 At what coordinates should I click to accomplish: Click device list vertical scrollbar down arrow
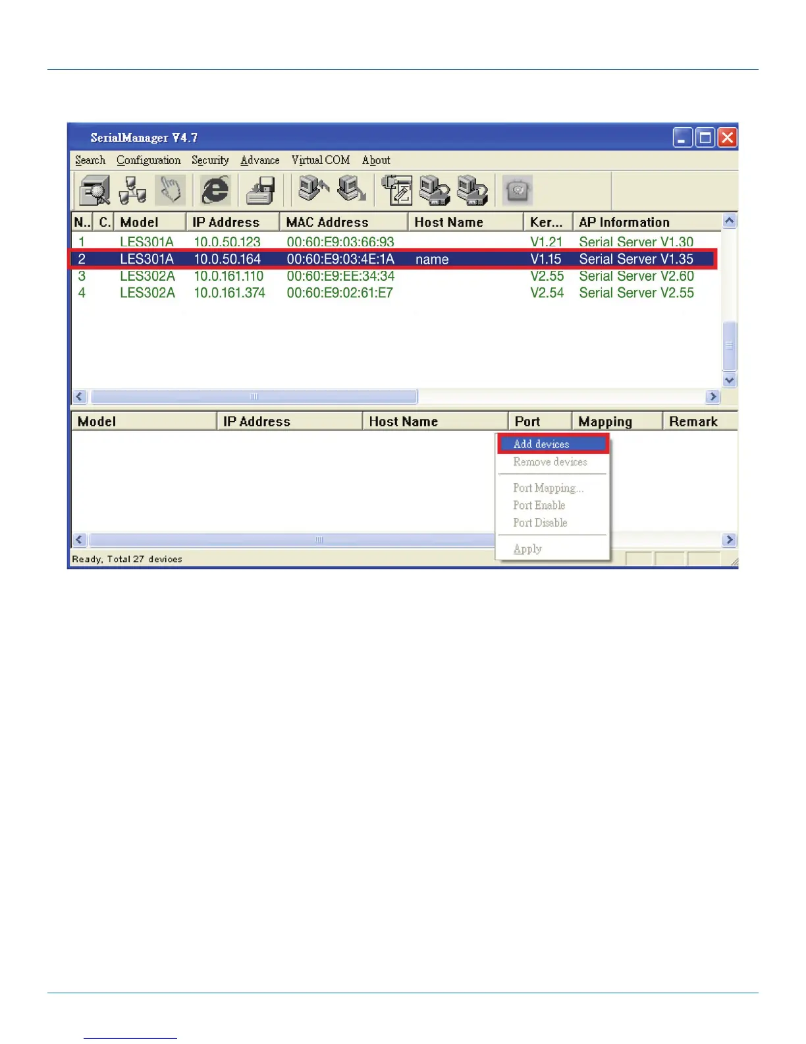pyautogui.click(x=730, y=380)
